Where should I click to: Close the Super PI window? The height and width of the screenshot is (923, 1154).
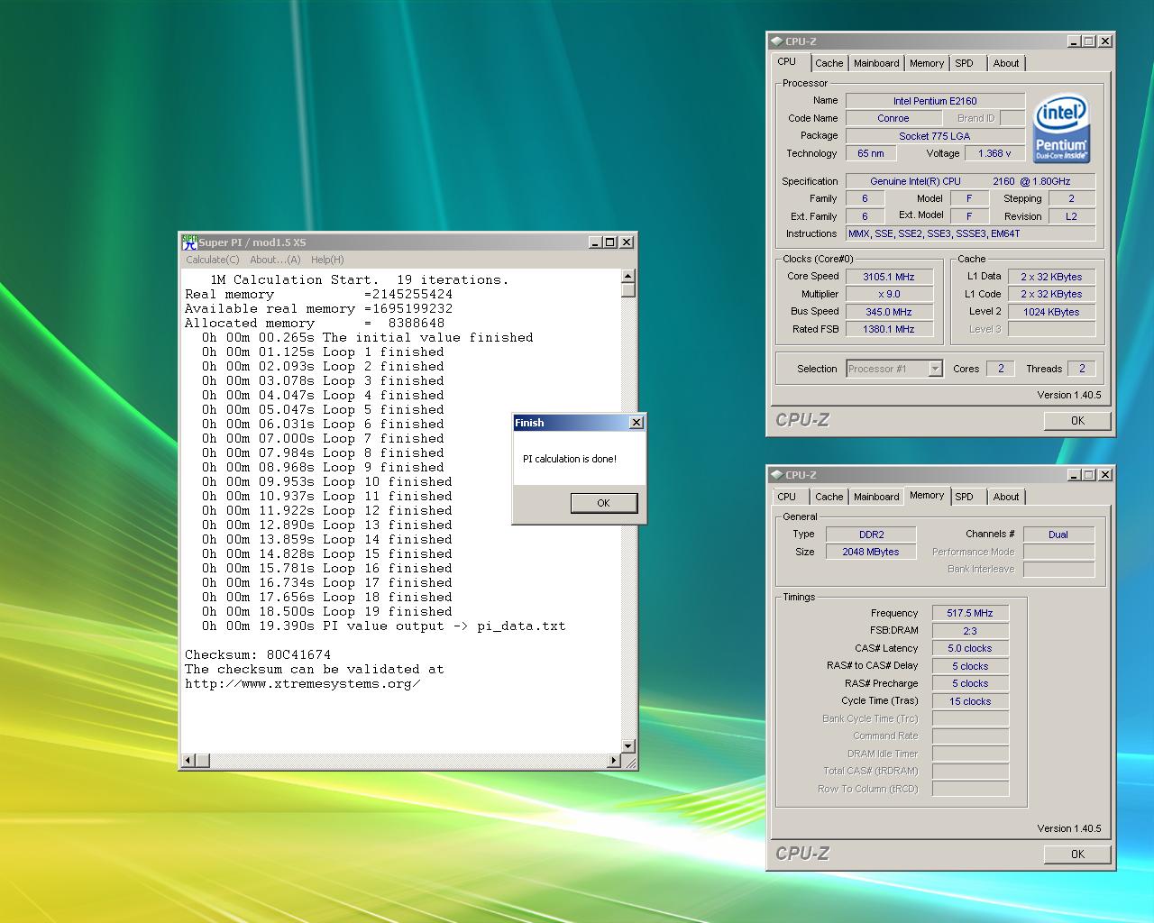click(627, 242)
